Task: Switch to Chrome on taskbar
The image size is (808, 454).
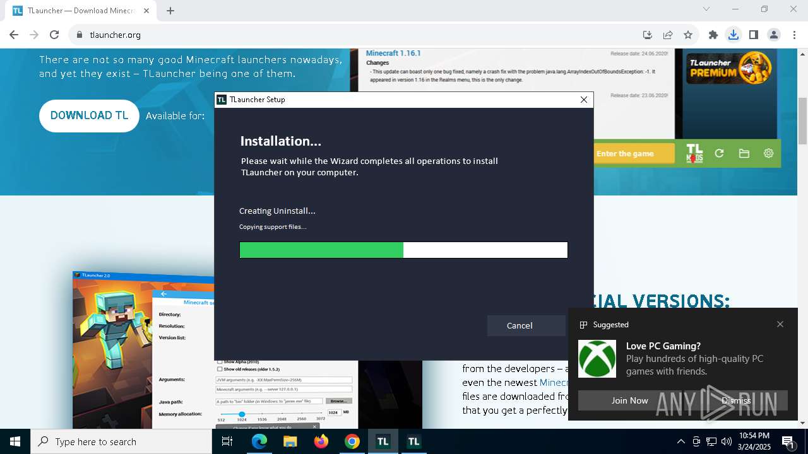Action: (x=352, y=441)
